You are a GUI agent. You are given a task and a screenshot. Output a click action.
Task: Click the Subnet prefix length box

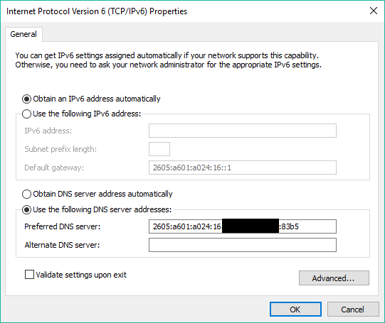coord(159,149)
